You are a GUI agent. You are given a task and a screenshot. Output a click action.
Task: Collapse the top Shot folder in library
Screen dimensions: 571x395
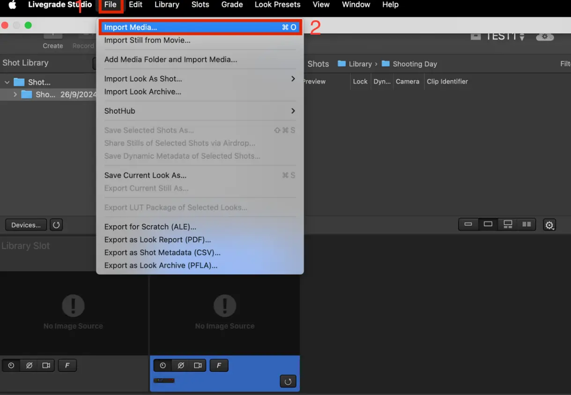7,82
